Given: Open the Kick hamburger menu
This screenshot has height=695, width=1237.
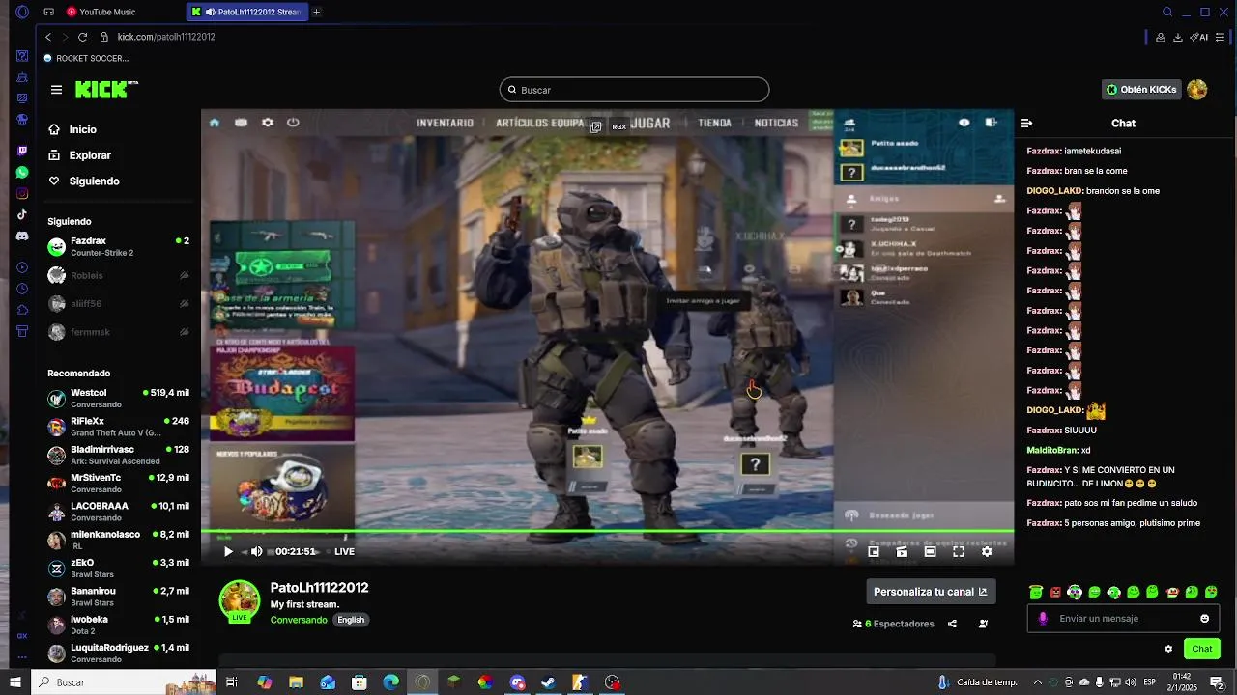Looking at the screenshot, I should [x=56, y=90].
